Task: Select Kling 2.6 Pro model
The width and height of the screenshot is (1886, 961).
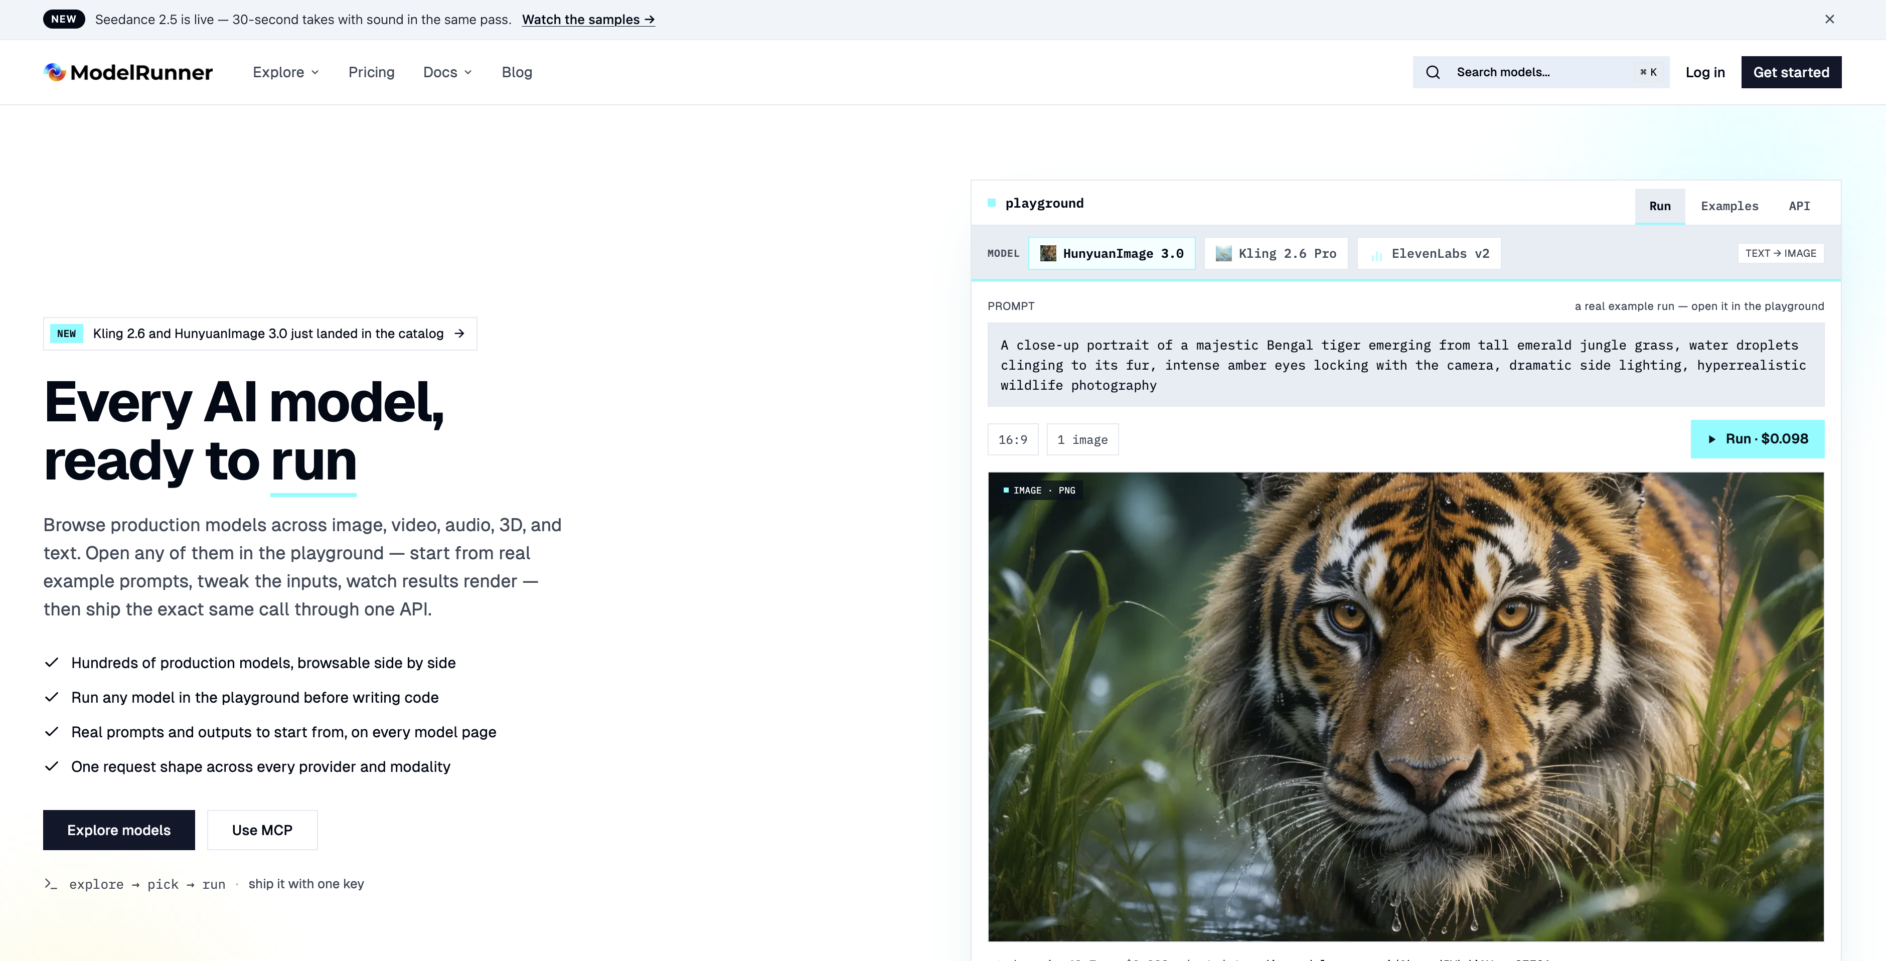Action: pyautogui.click(x=1276, y=253)
